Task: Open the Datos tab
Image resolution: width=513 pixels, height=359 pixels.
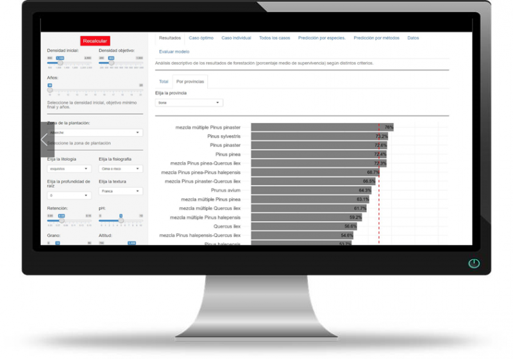Action: click(x=413, y=38)
